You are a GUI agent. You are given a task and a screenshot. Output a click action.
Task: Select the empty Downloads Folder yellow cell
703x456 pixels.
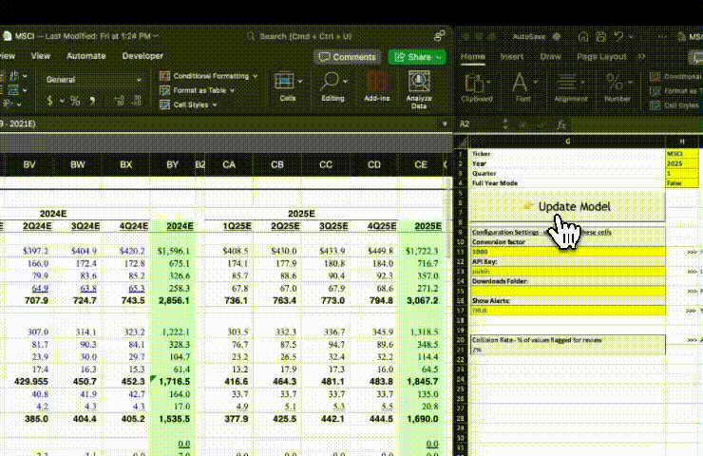click(x=567, y=291)
